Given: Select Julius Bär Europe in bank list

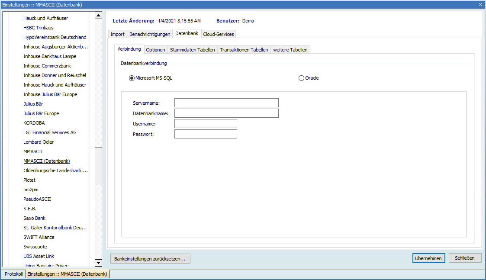Looking at the screenshot, I should (41, 113).
